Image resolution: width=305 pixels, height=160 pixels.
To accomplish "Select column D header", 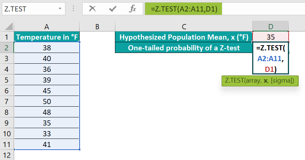I will pyautogui.click(x=270, y=27).
